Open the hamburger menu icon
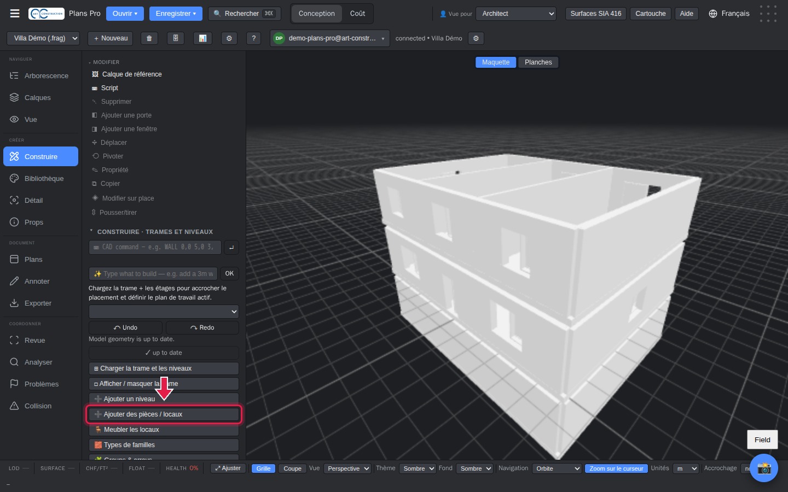Screen dimensions: 788x492 [x=15, y=13]
